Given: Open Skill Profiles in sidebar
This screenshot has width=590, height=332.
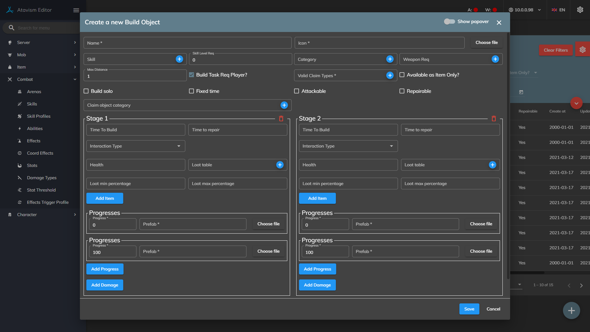Looking at the screenshot, I should pos(38,116).
